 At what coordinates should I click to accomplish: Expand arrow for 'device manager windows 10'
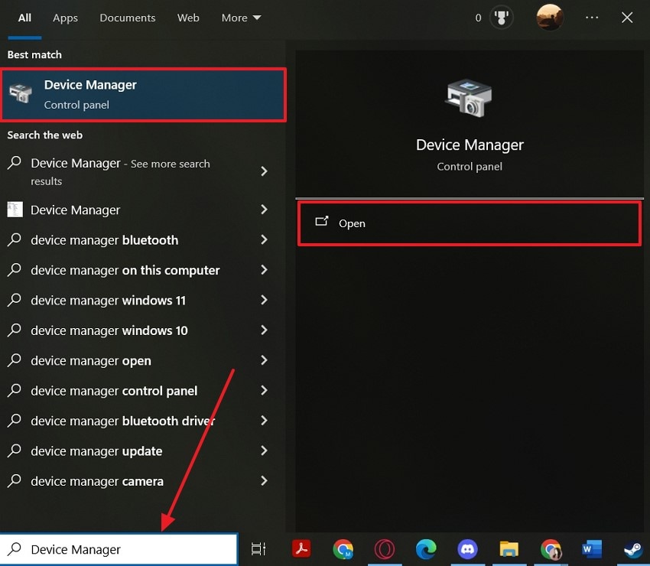tap(264, 330)
